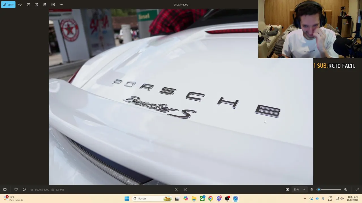
Task: Open Discord from the taskbar
Action: tap(219, 198)
